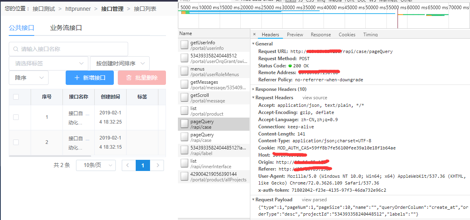This screenshot has height=220, width=470.
Task: Click the 标签 column header
Action: tap(142, 96)
